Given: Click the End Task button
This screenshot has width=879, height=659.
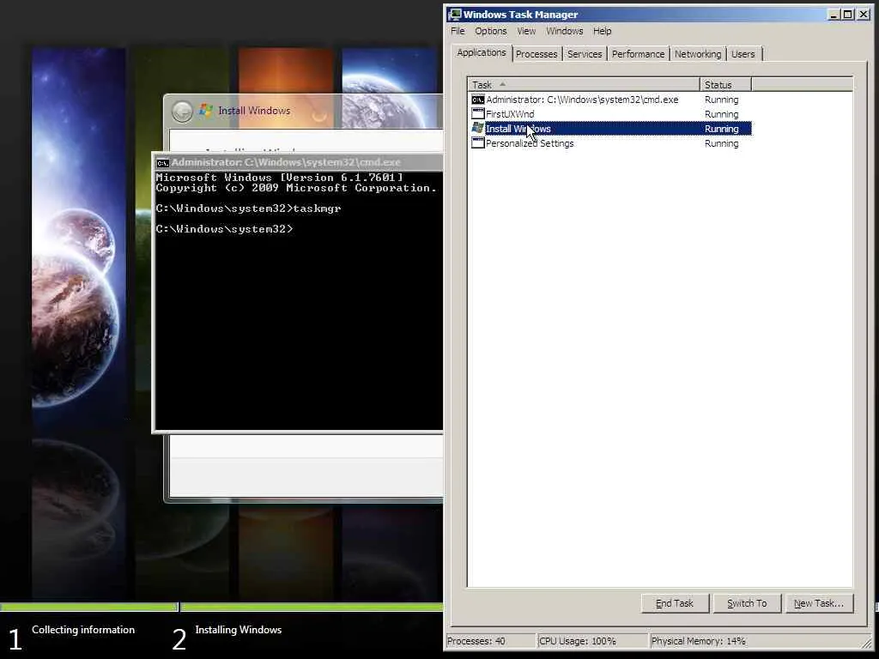Looking at the screenshot, I should [x=675, y=603].
